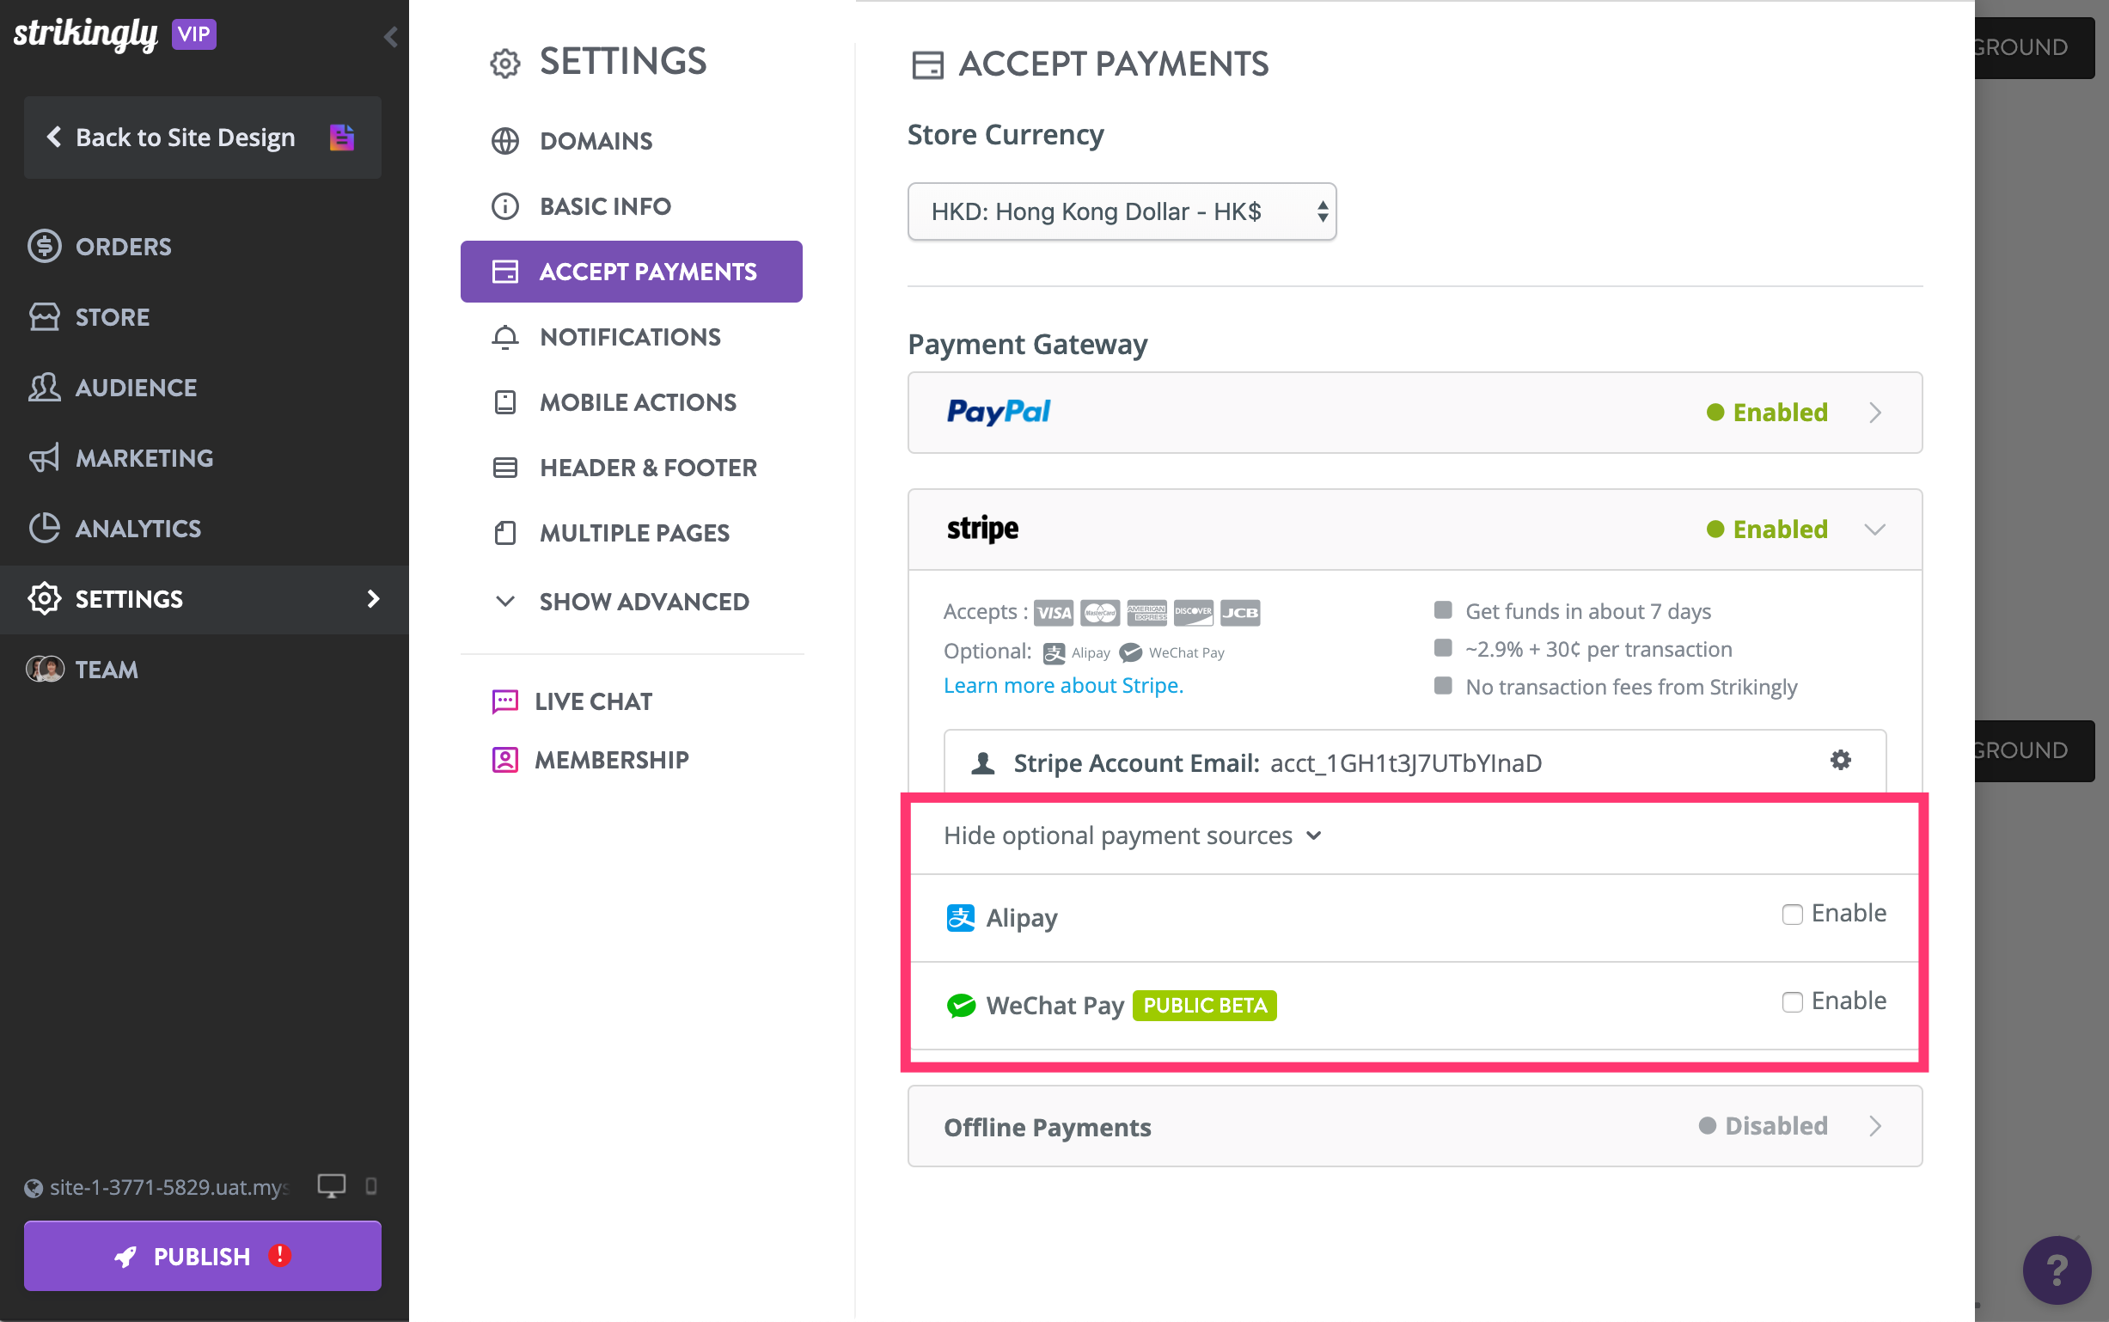The image size is (2109, 1322).
Task: Enable the Alipay payment checkbox
Action: 1792,915
